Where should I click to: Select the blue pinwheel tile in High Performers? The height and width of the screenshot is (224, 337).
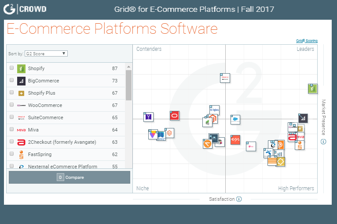(x=268, y=153)
